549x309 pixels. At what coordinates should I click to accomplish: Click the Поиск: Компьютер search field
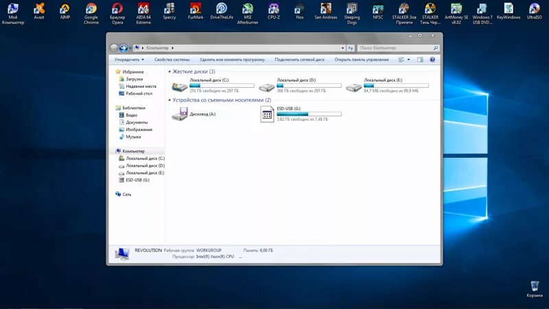398,48
